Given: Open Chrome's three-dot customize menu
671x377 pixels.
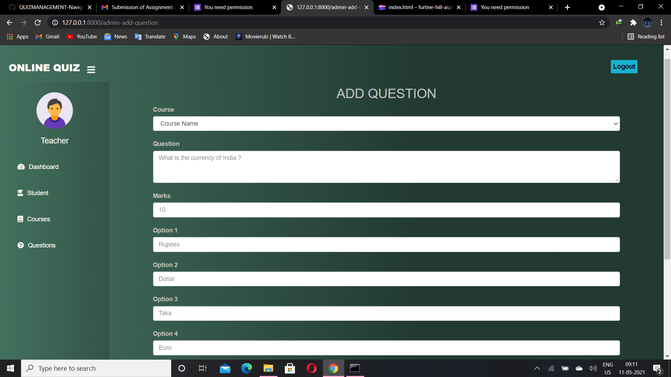Looking at the screenshot, I should pyautogui.click(x=661, y=22).
